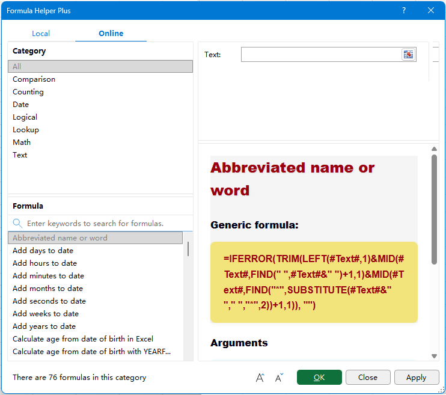Decrease font size with the smaller A icon
The width and height of the screenshot is (446, 395).
(279, 378)
